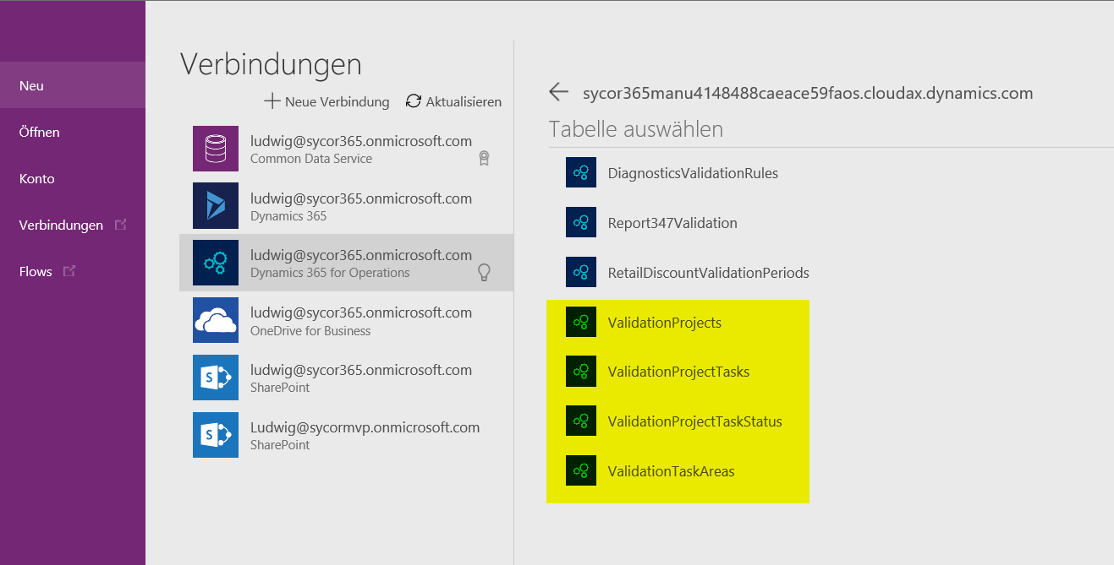Open the Neu menu item
The image size is (1114, 565).
[32, 85]
